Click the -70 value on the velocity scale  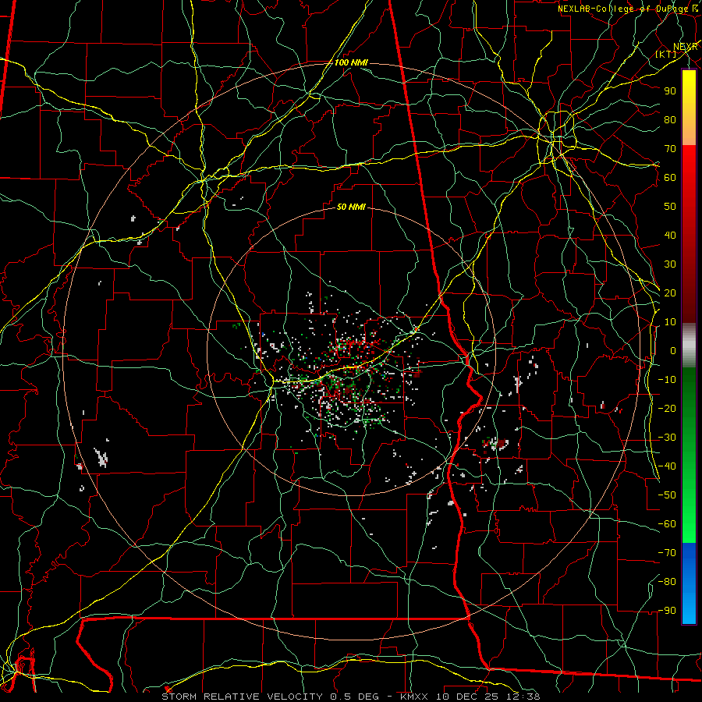coord(667,553)
